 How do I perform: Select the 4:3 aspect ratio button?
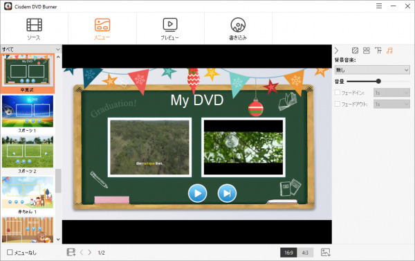tap(305, 253)
